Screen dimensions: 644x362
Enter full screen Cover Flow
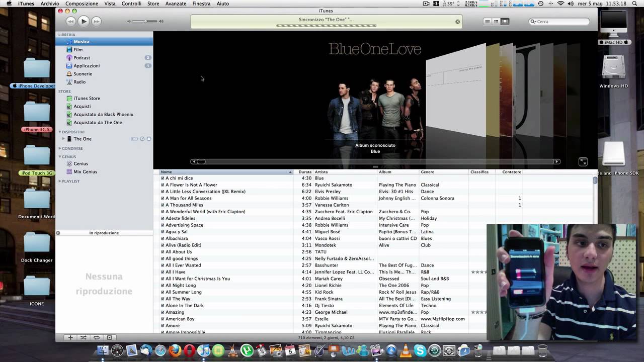(583, 162)
